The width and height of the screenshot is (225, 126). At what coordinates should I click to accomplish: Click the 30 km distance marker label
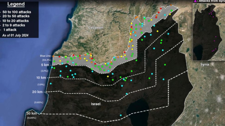tap(31, 113)
